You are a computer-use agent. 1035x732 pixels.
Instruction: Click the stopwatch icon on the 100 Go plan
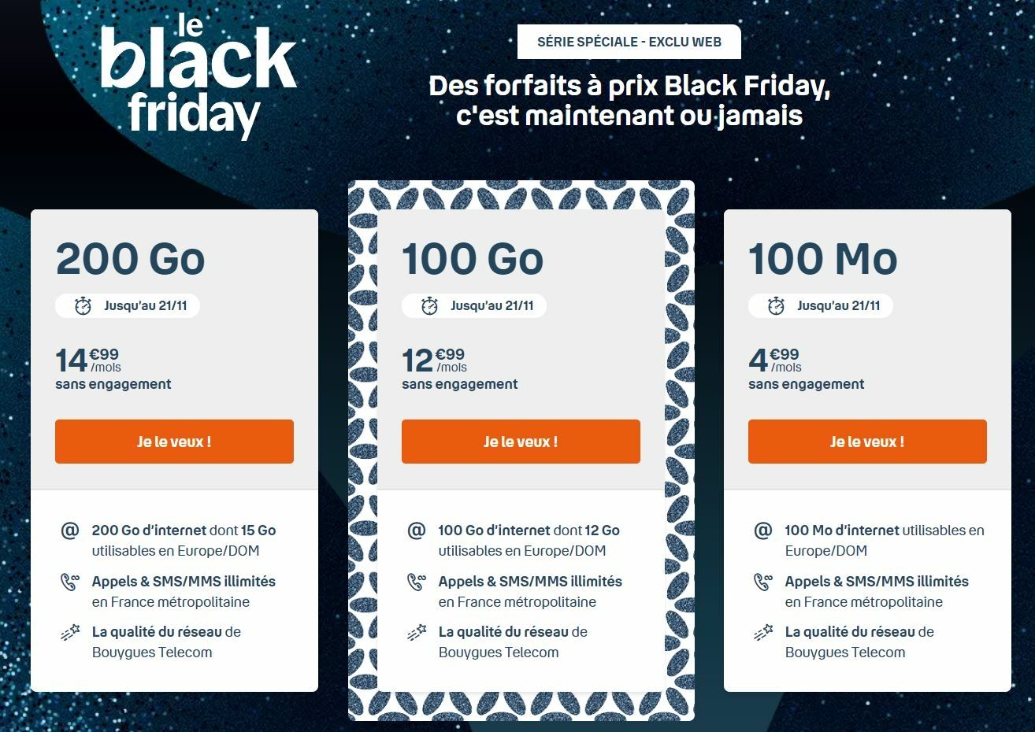coord(429,306)
